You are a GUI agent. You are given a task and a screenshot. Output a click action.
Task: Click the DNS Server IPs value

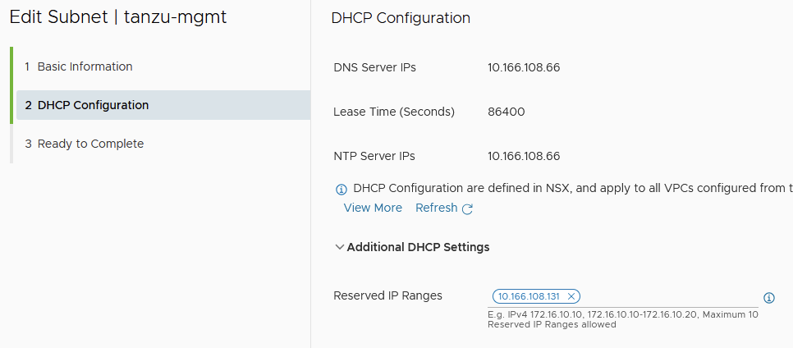point(524,67)
